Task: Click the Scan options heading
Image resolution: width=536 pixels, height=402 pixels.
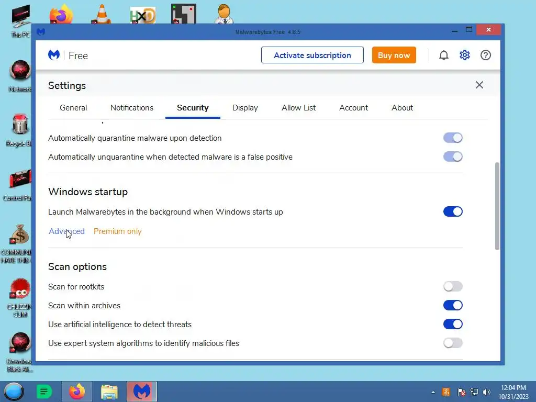Action: click(x=77, y=266)
